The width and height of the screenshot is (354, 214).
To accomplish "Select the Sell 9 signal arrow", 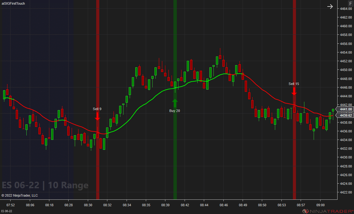I will (97, 117).
